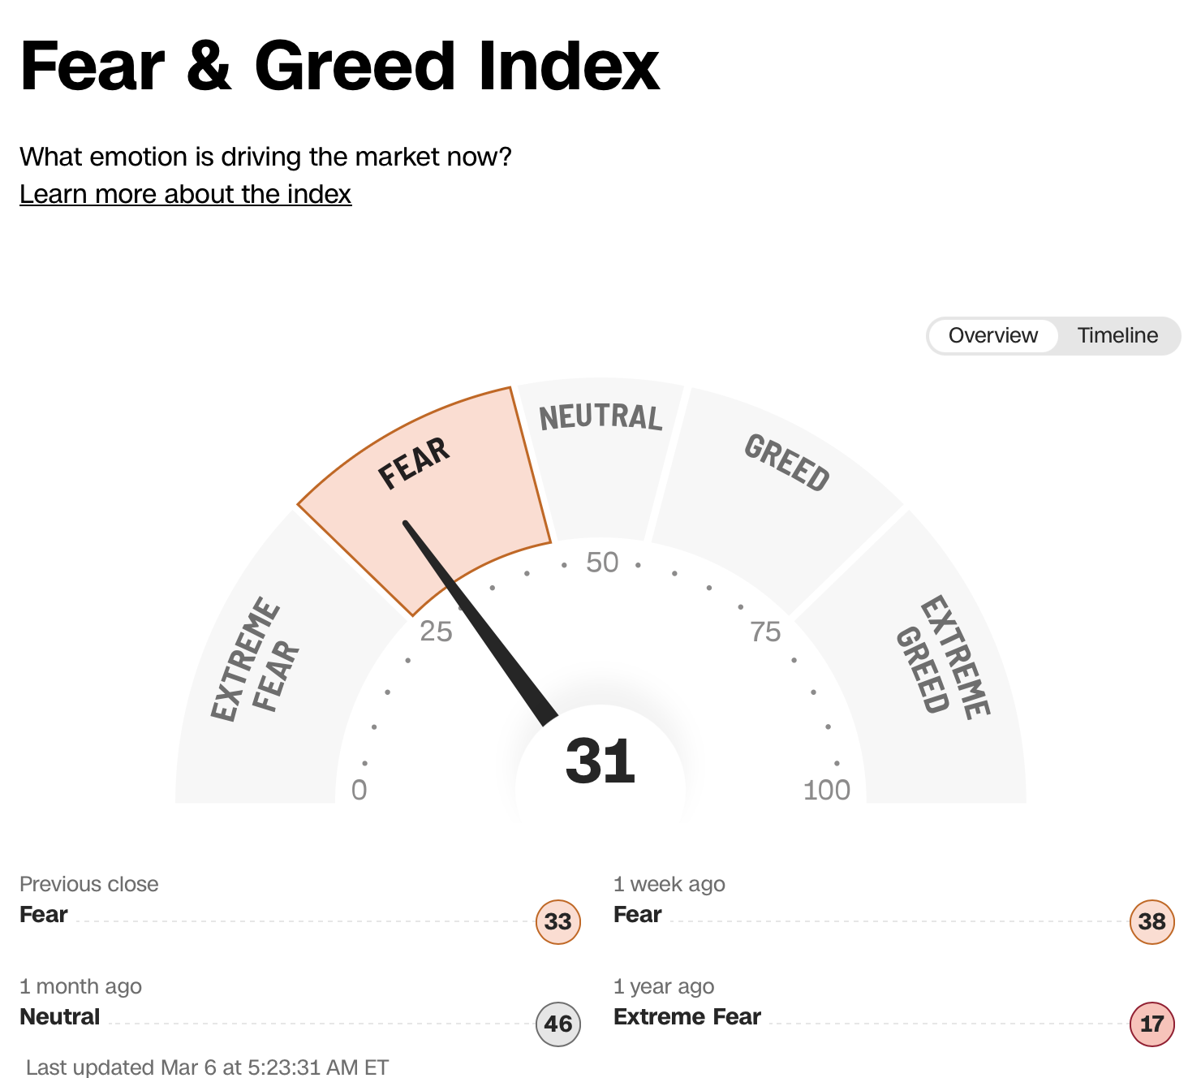
Task: Open the Learn more about the index link
Action: tap(185, 194)
